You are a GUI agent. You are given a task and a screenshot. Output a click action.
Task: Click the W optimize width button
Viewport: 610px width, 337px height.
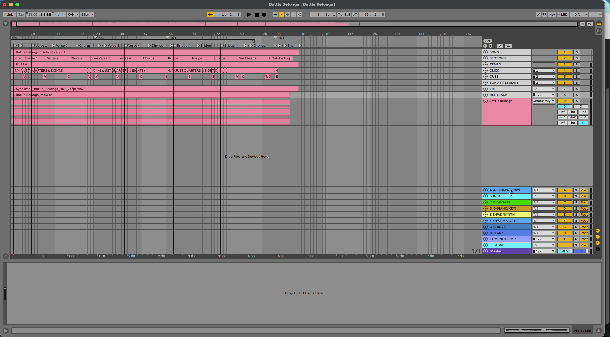[x=589, y=24]
